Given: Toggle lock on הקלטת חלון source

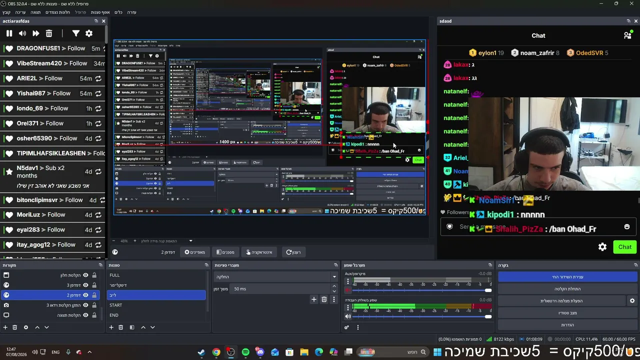Looking at the screenshot, I should tap(94, 275).
